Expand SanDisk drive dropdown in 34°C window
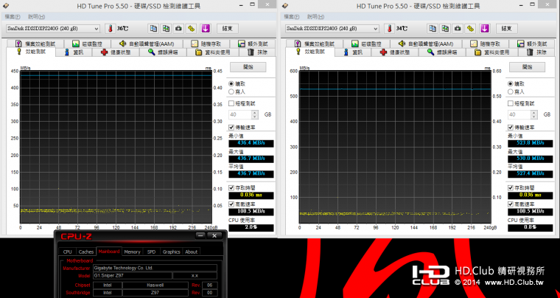 376,29
